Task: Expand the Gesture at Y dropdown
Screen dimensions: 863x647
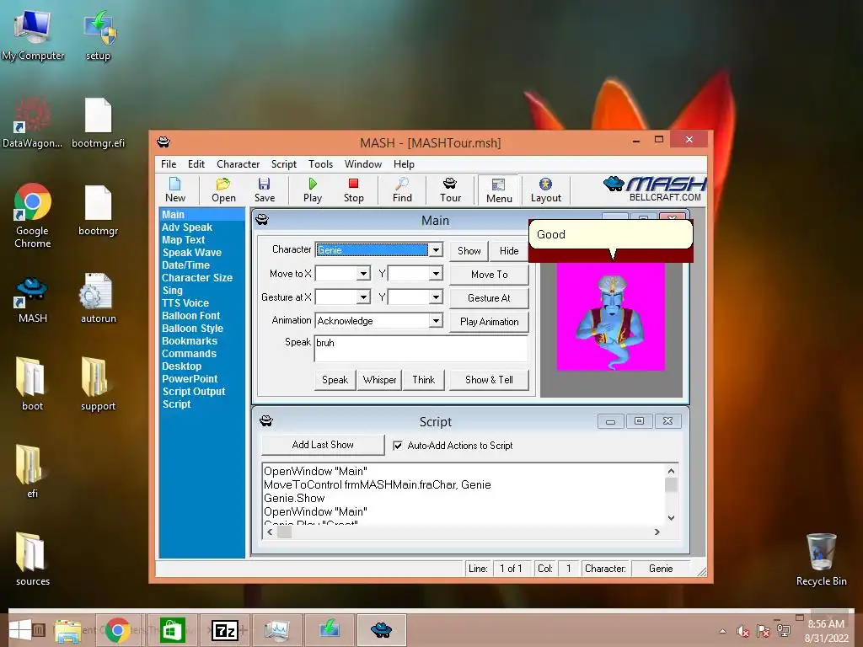Action: [436, 297]
